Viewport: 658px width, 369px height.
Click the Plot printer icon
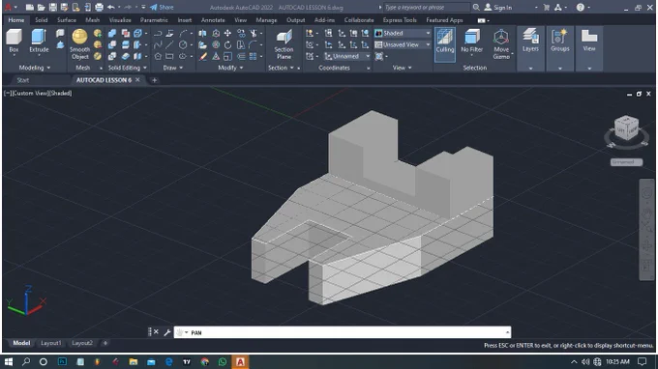tap(99, 7)
